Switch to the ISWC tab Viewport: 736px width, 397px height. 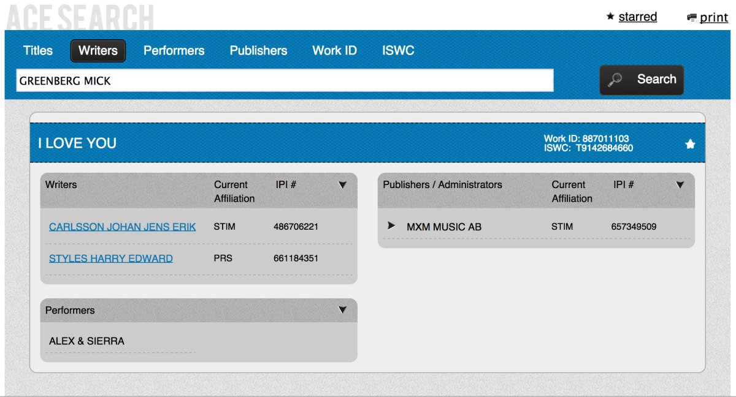398,51
